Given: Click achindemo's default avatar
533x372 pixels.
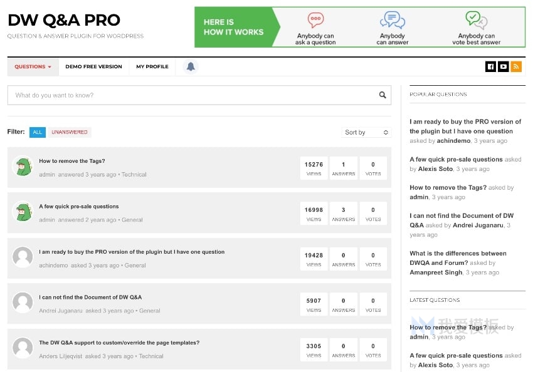Looking at the screenshot, I should (x=23, y=257).
